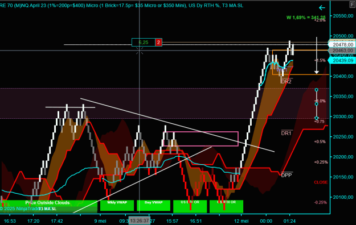Click the +0.5% percentage level label
Image resolution: width=356 pixels, height=225 pixels.
320,141
